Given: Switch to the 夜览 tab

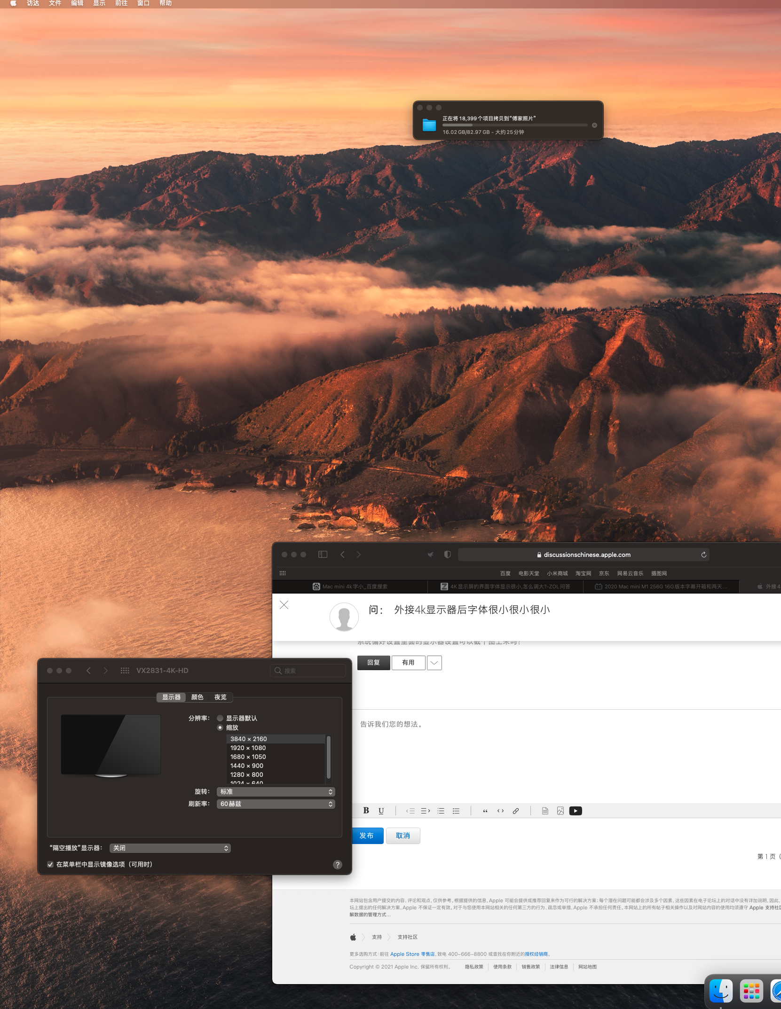Looking at the screenshot, I should 221,697.
